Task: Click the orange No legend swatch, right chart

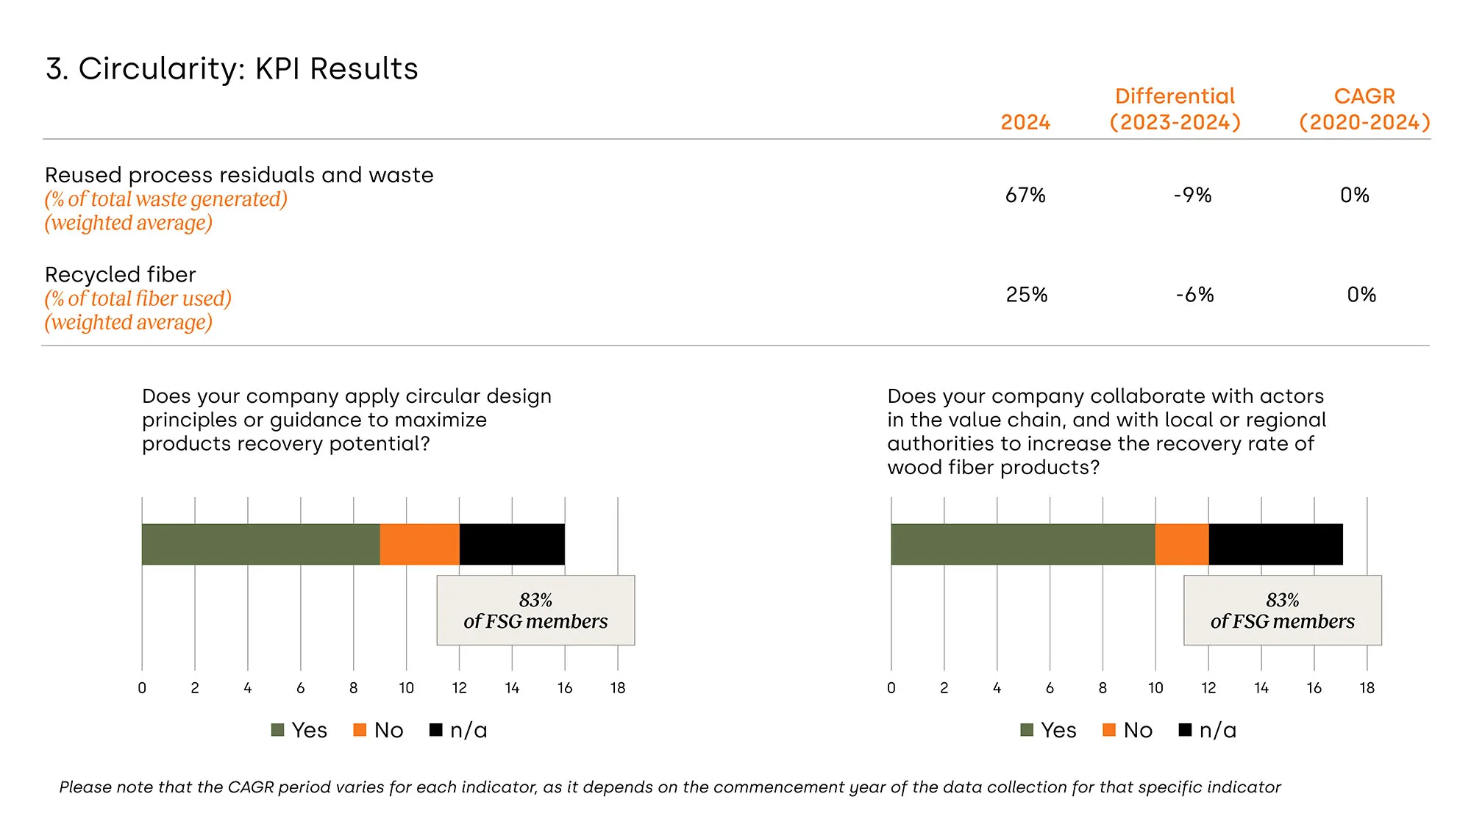Action: (x=1109, y=730)
